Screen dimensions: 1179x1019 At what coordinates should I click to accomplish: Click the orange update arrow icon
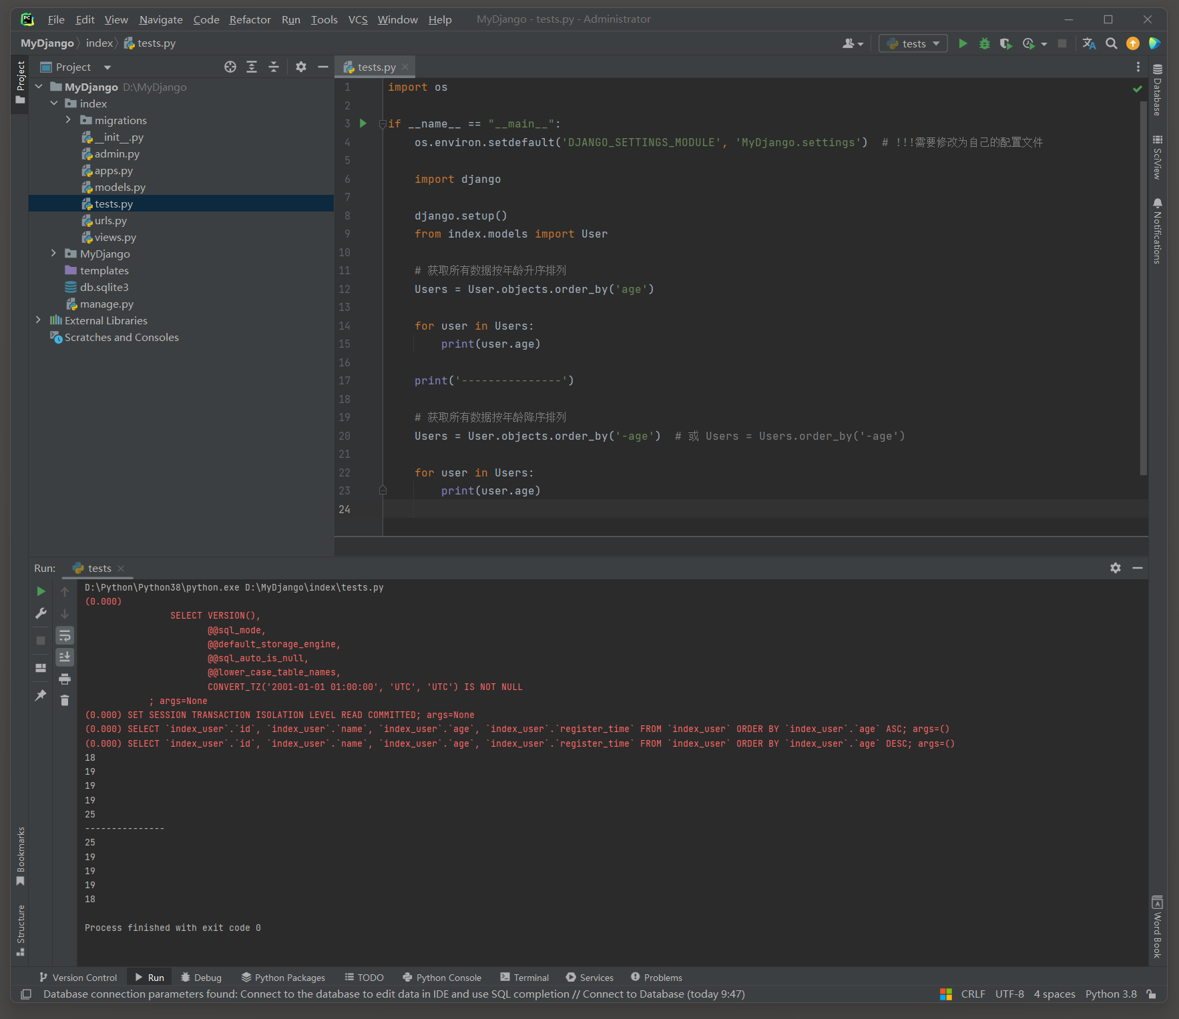[x=1133, y=43]
